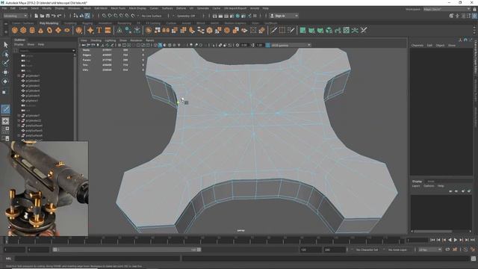The width and height of the screenshot is (478, 269).
Task: Choose the Scale tool in the toolbox
Action: 5,92
